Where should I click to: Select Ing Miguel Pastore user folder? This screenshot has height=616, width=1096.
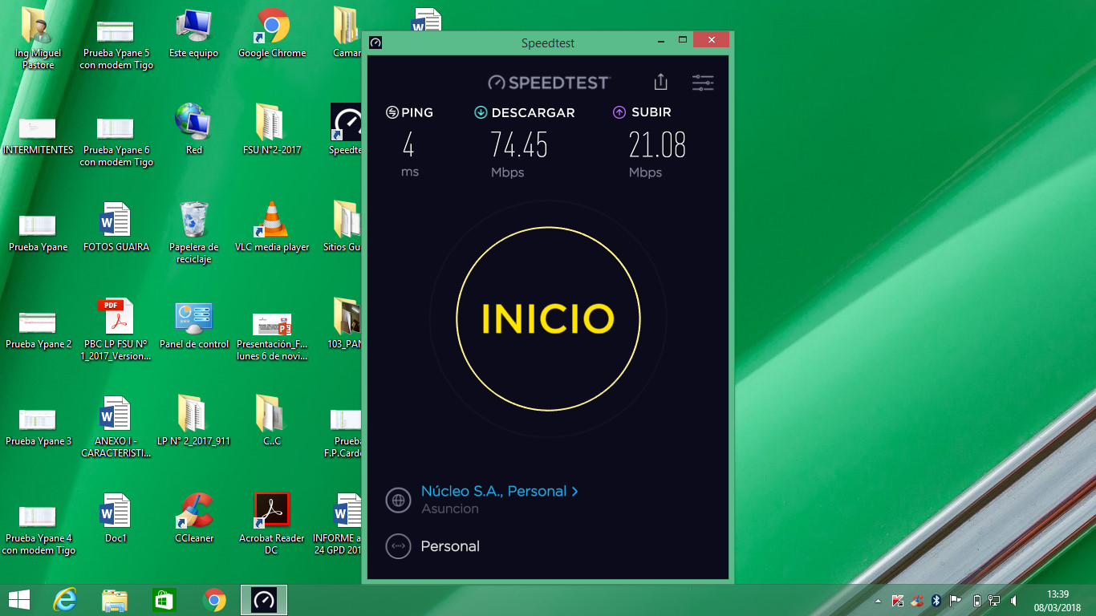pos(38,38)
